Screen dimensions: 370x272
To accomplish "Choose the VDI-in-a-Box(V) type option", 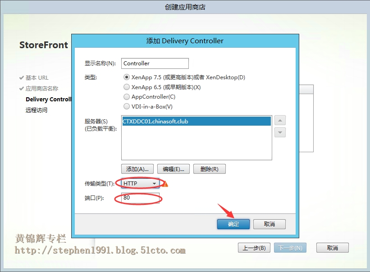I will [127, 106].
